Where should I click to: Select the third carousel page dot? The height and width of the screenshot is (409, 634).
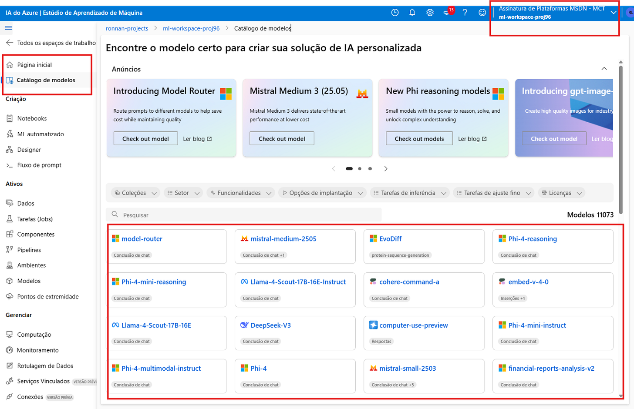(370, 169)
